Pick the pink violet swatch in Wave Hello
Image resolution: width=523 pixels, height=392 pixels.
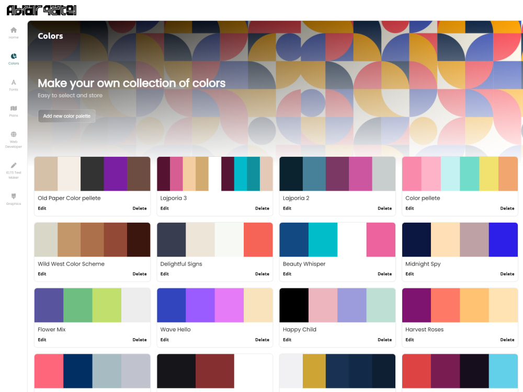click(229, 305)
